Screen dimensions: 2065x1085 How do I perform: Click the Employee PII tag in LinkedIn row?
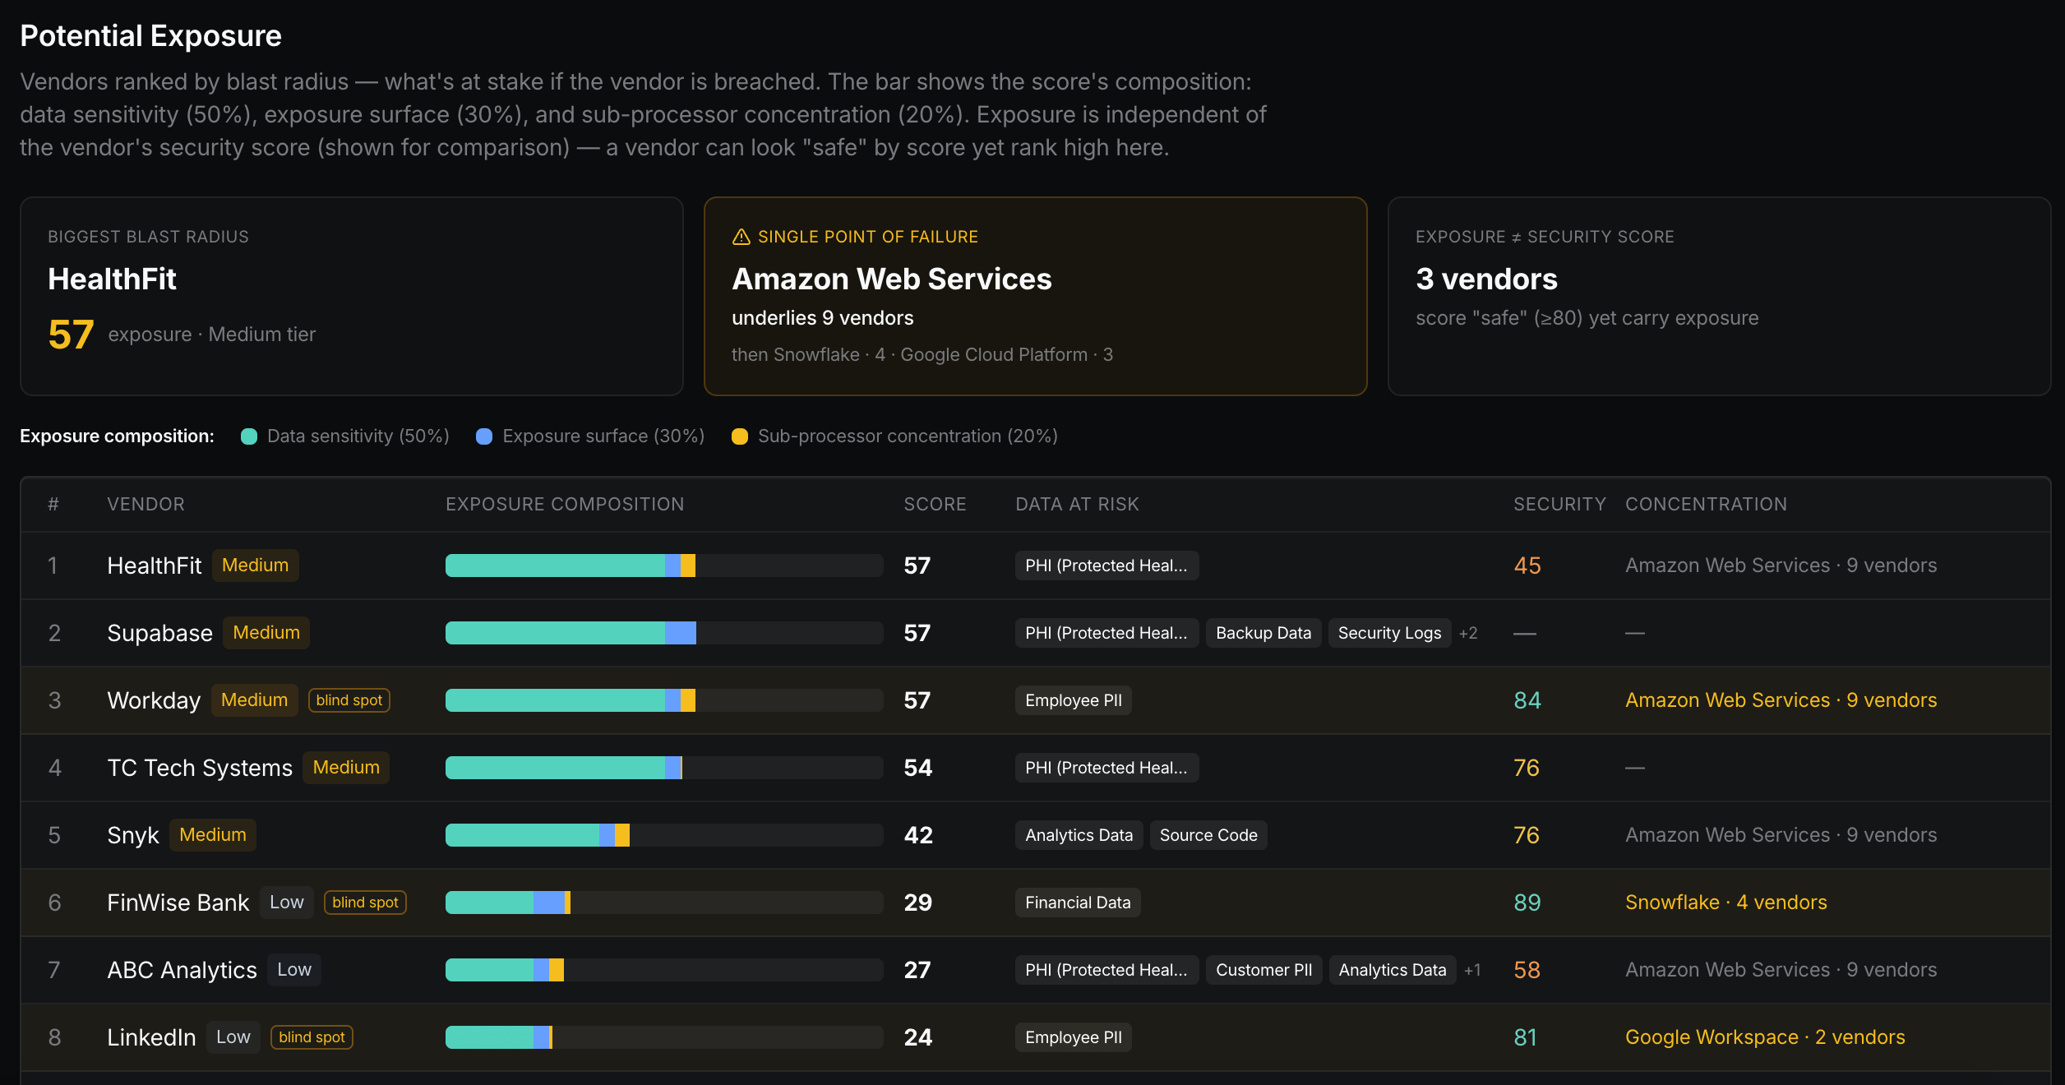(x=1074, y=1037)
